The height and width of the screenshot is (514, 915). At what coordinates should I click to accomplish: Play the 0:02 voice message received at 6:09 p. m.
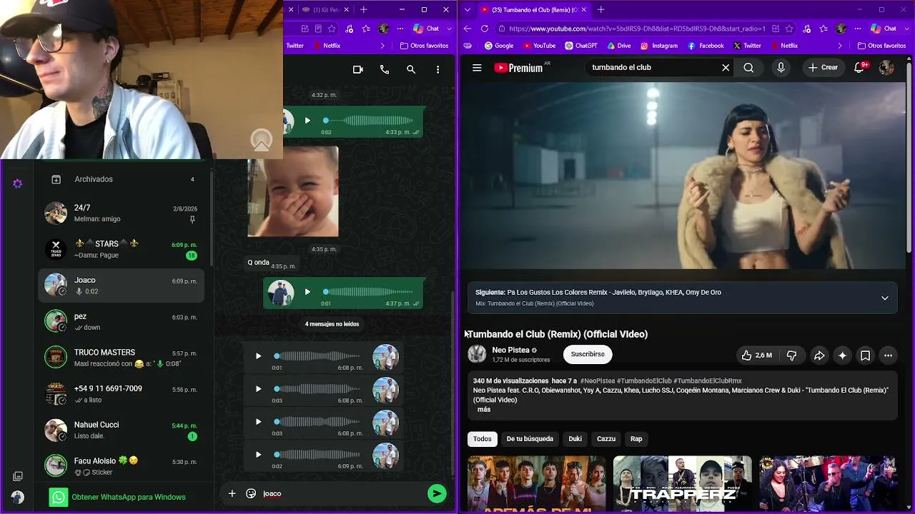pos(258,455)
